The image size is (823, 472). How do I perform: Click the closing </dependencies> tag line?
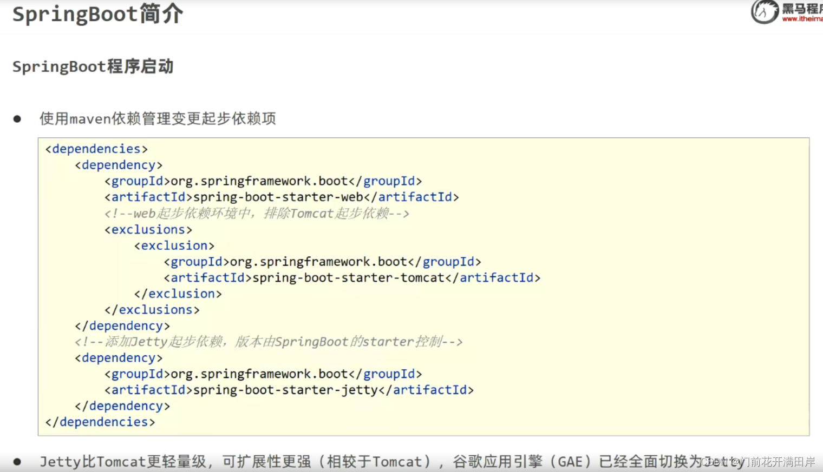pyautogui.click(x=100, y=422)
